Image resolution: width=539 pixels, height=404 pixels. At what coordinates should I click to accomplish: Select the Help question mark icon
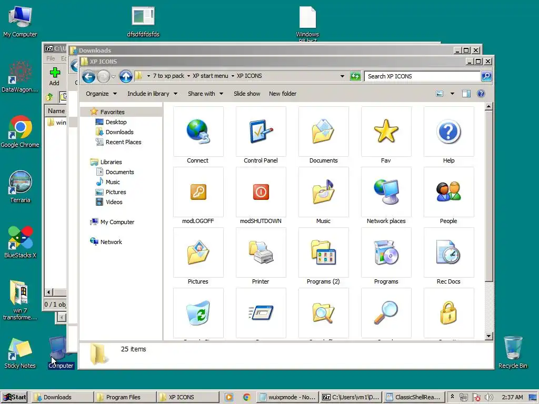[x=448, y=132]
